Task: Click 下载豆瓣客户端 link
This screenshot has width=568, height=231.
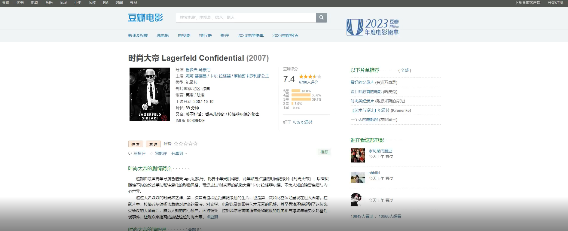Action: (528, 3)
